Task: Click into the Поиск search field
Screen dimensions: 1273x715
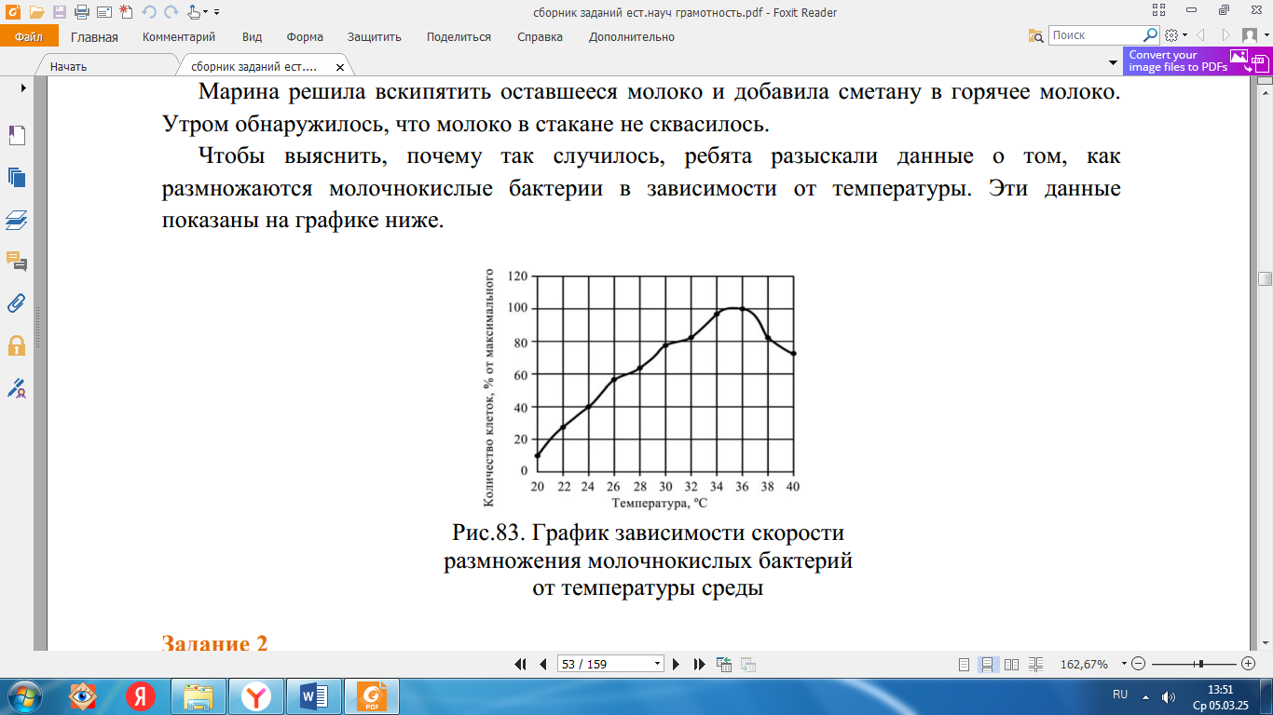Action: coord(1094,35)
